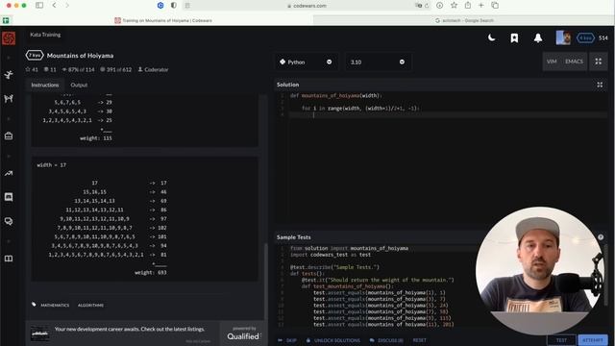Open the bookmarks icon in header
615x346 pixels.
coord(514,37)
